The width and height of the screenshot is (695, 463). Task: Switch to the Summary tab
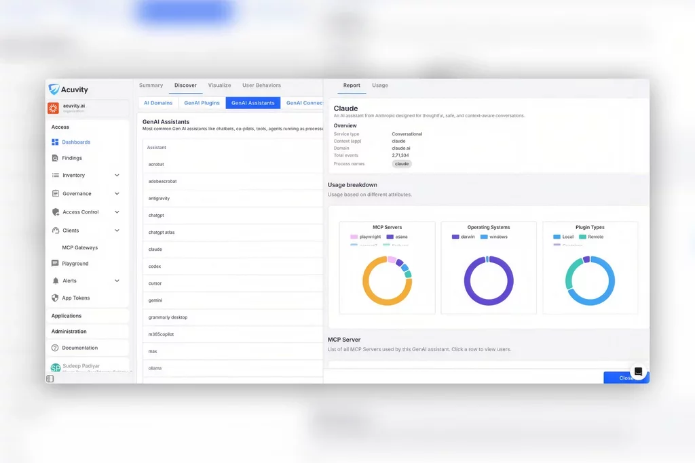click(x=151, y=85)
